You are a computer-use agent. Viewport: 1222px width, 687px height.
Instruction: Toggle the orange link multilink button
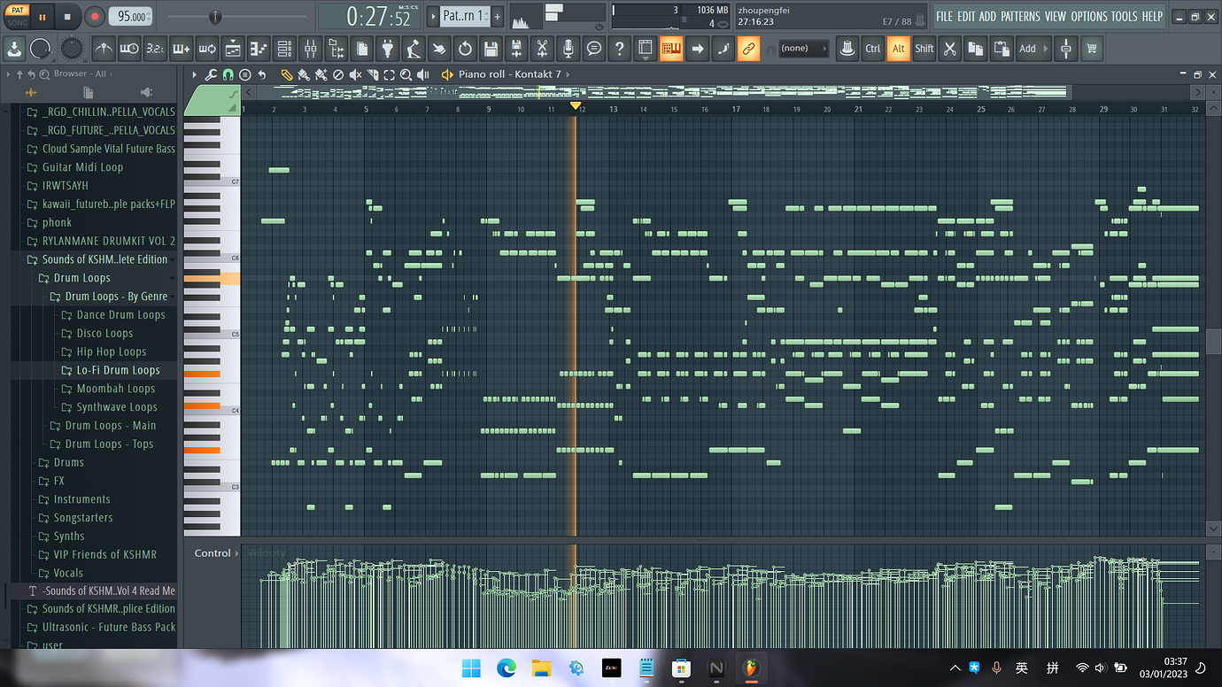point(749,49)
